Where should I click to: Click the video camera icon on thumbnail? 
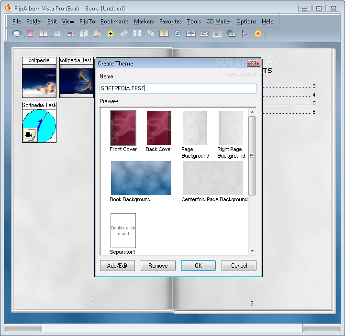(x=29, y=134)
